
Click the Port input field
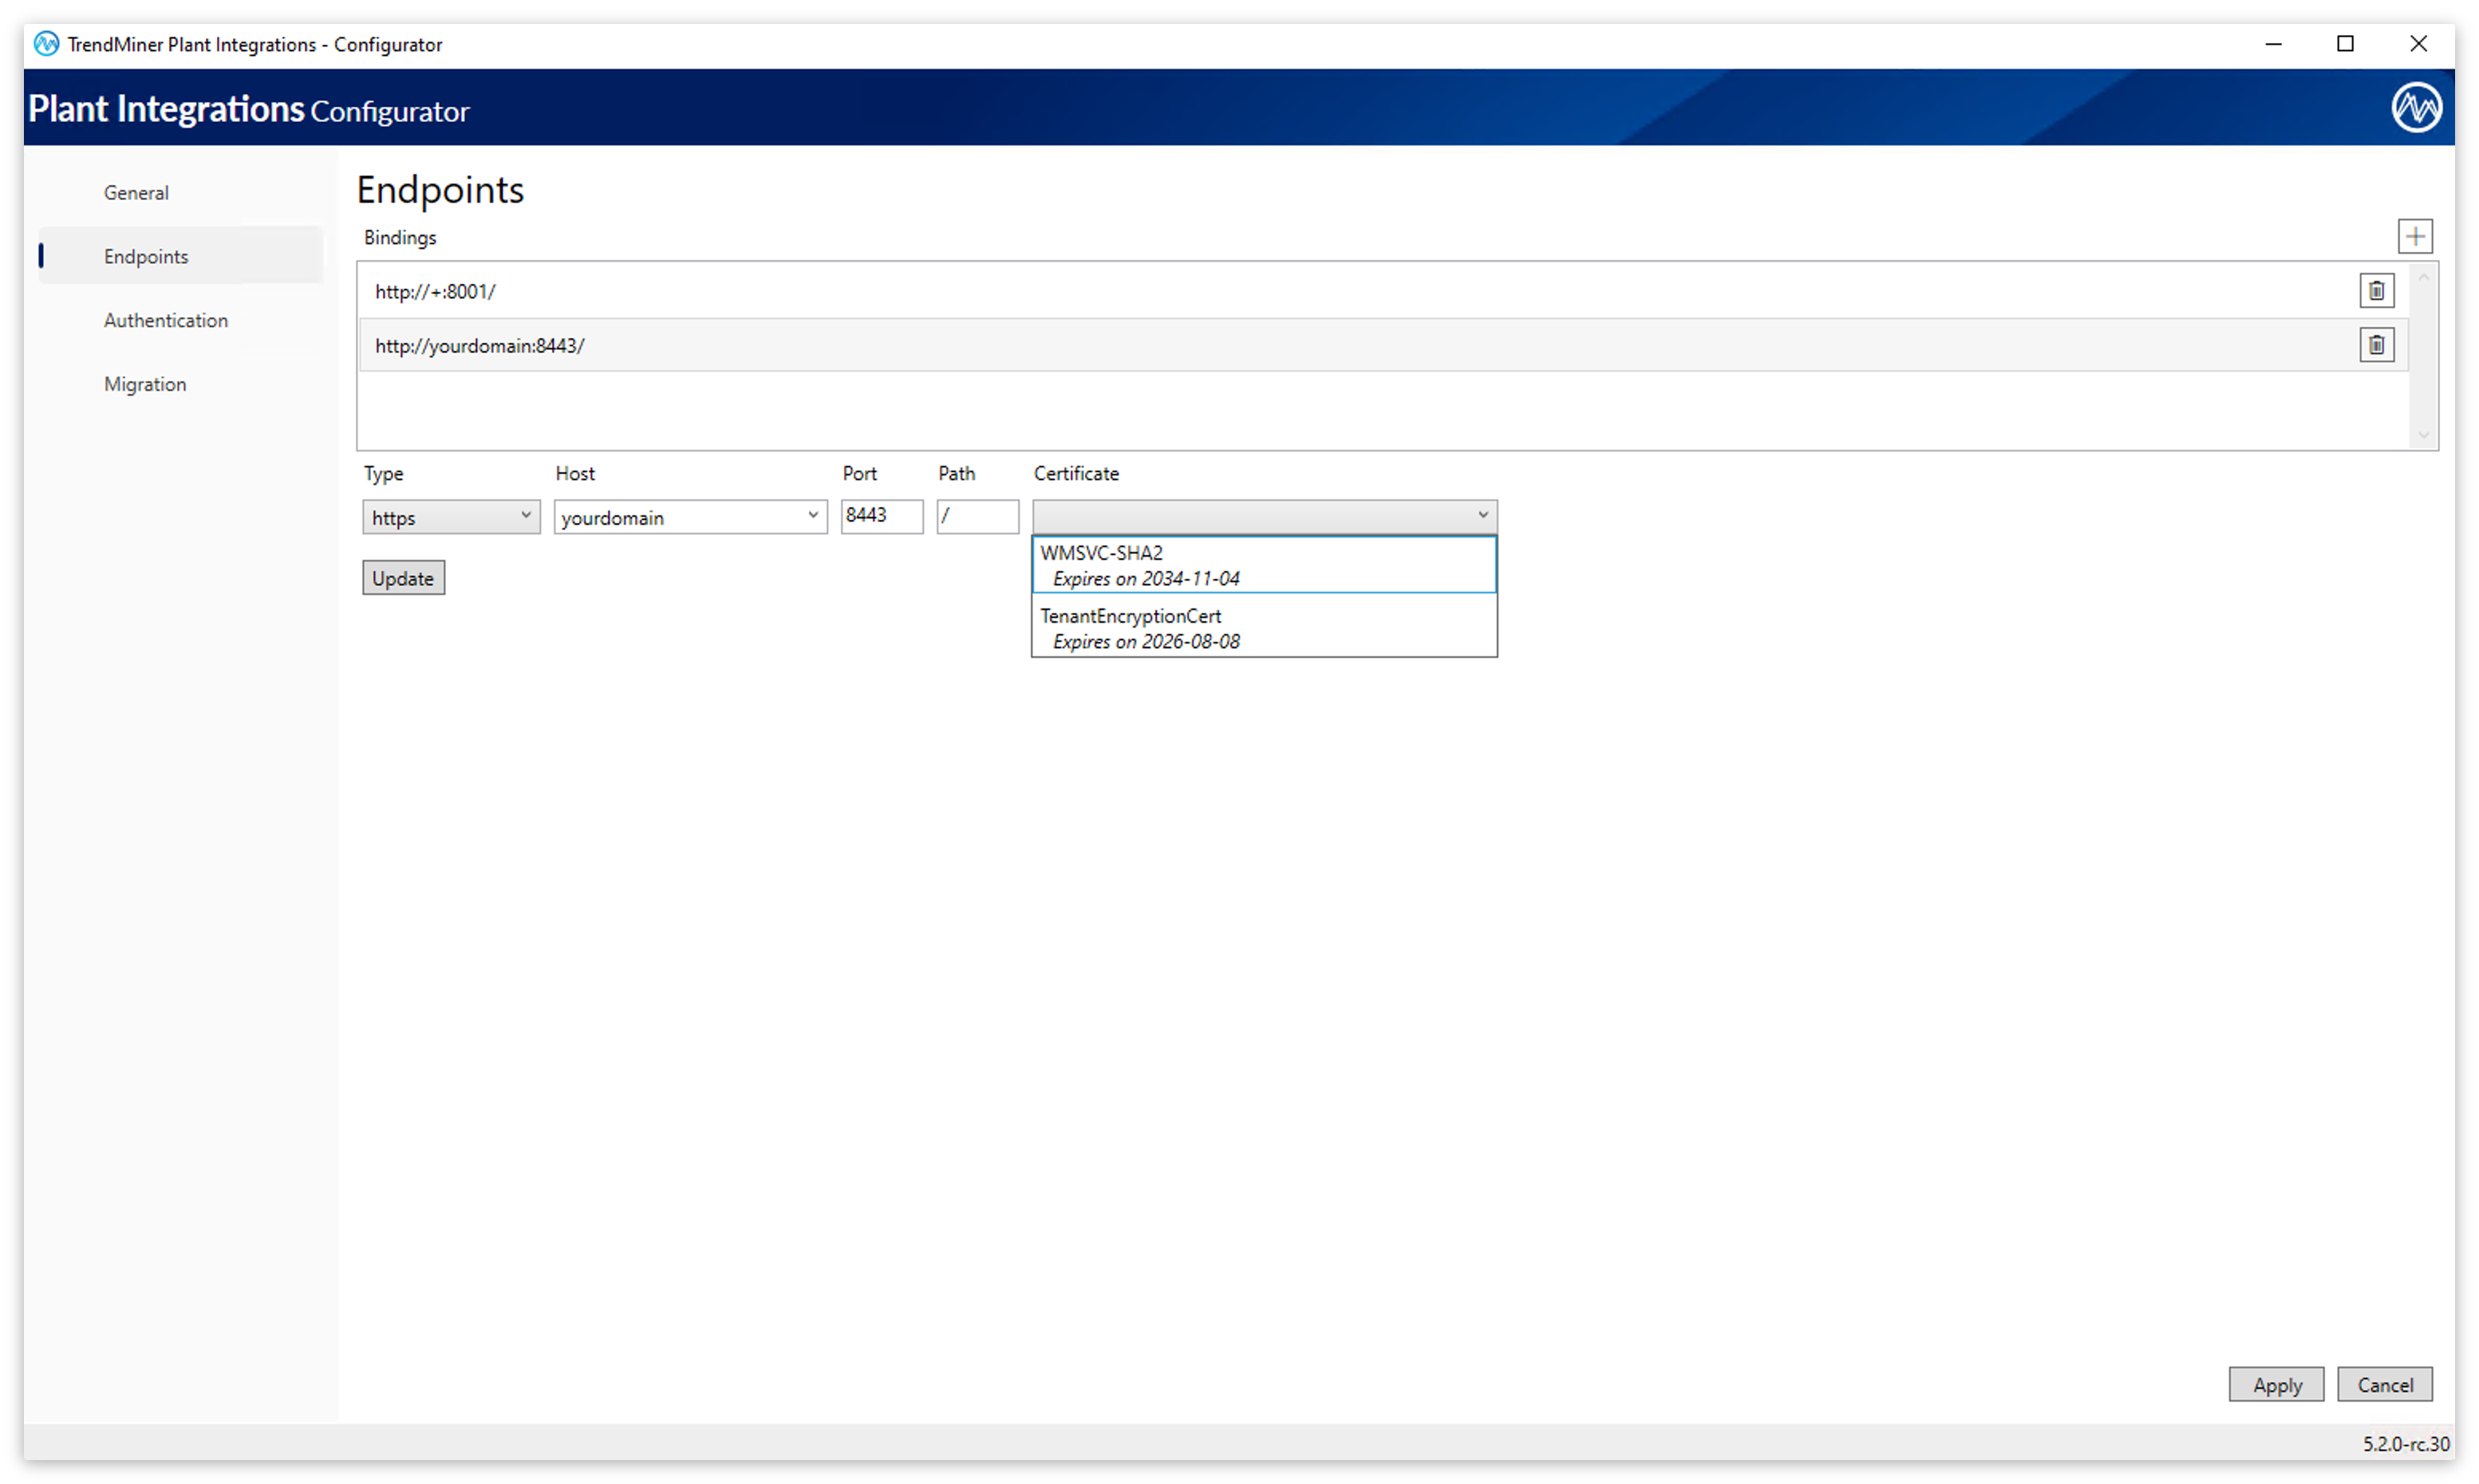click(882, 517)
